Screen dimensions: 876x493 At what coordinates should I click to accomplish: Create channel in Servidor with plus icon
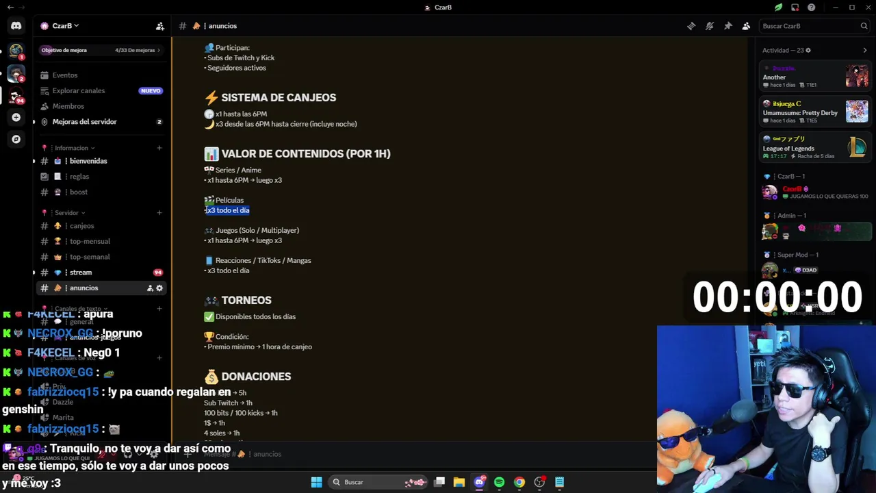click(x=159, y=212)
